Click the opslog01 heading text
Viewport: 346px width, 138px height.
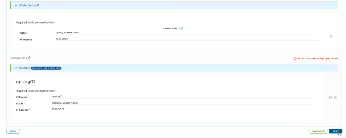point(25,82)
